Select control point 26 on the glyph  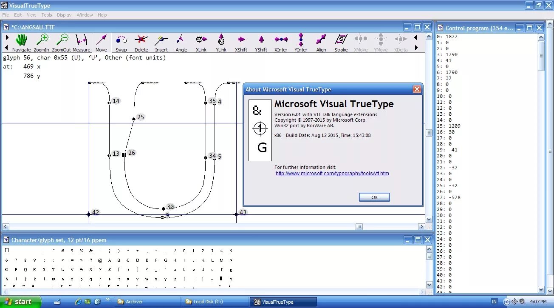pyautogui.click(x=124, y=155)
